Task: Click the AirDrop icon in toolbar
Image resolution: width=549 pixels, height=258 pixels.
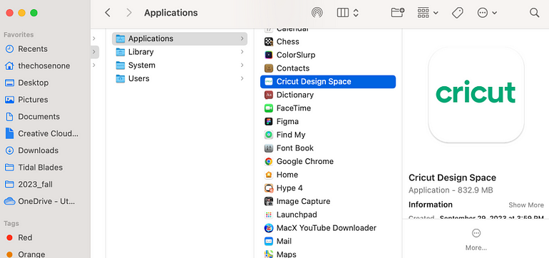Action: pos(317,13)
